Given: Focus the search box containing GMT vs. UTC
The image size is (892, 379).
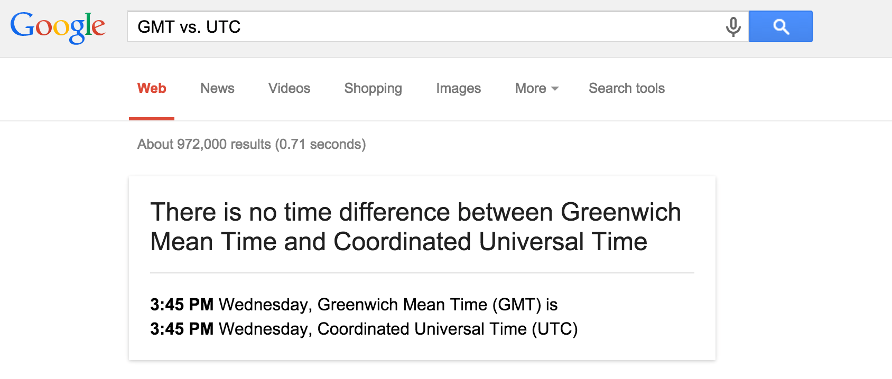Looking at the screenshot, I should pyautogui.click(x=423, y=26).
